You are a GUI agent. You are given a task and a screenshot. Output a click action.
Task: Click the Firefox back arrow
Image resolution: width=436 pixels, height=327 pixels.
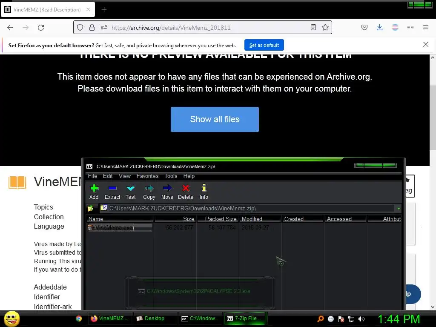point(10,28)
